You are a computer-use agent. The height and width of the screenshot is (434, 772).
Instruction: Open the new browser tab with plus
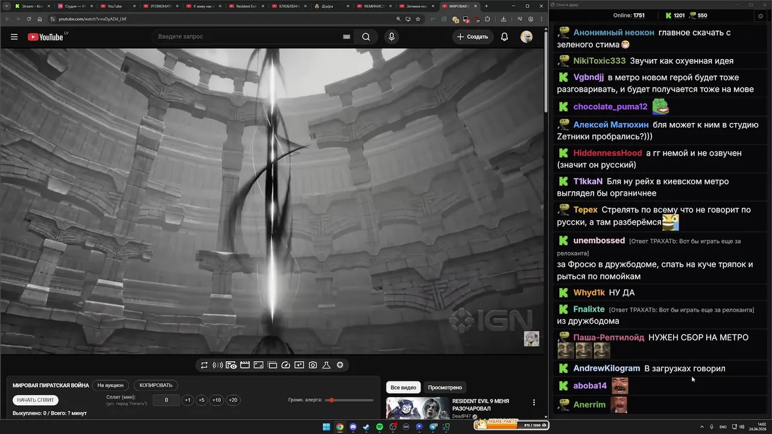pyautogui.click(x=487, y=6)
